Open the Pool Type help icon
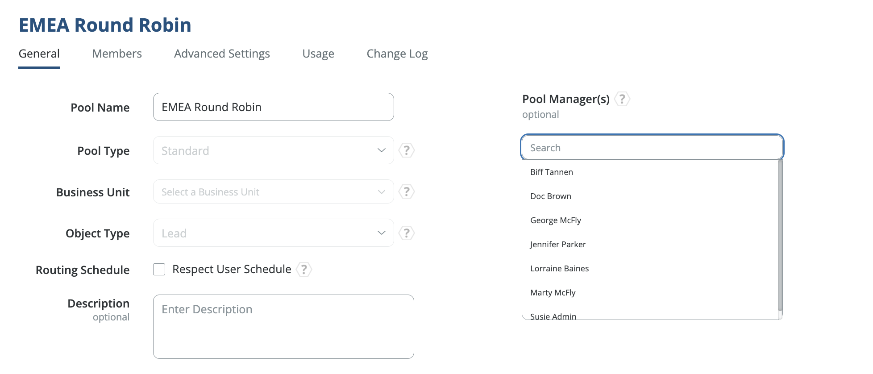Screen dimensions: 873x374 coord(406,150)
